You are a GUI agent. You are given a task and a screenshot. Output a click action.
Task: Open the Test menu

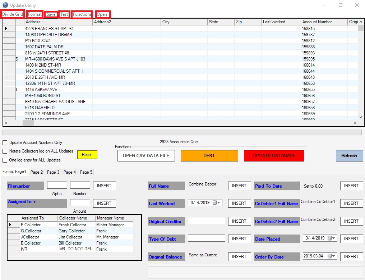(64, 14)
